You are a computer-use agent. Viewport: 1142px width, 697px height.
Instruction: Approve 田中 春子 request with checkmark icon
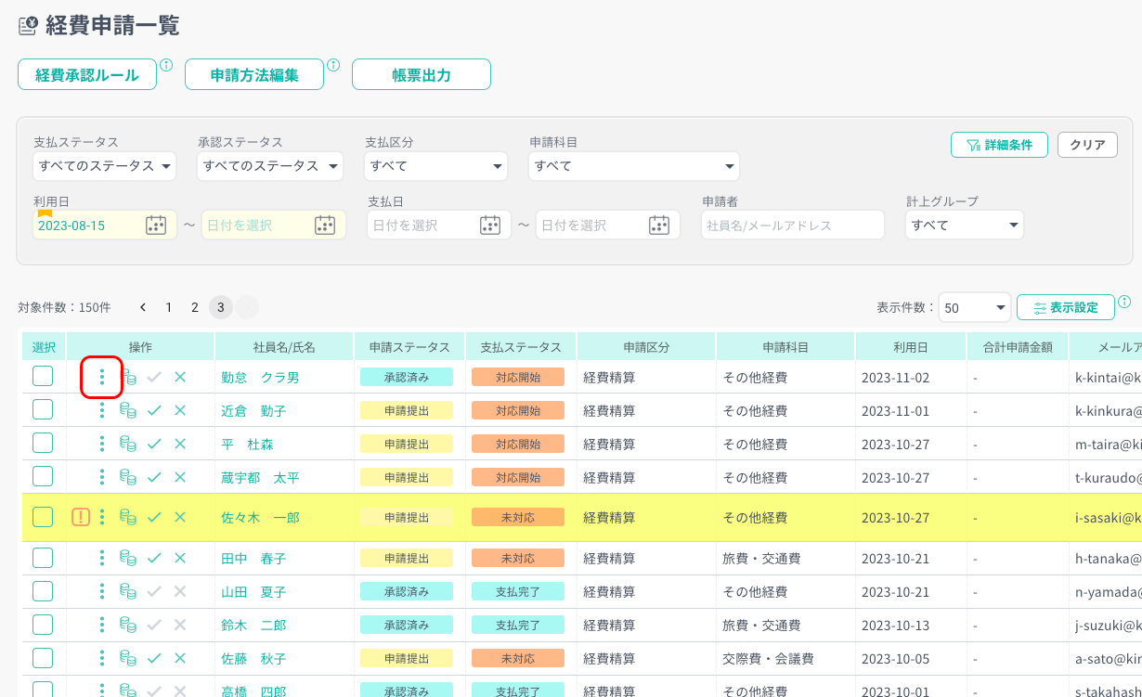[154, 558]
